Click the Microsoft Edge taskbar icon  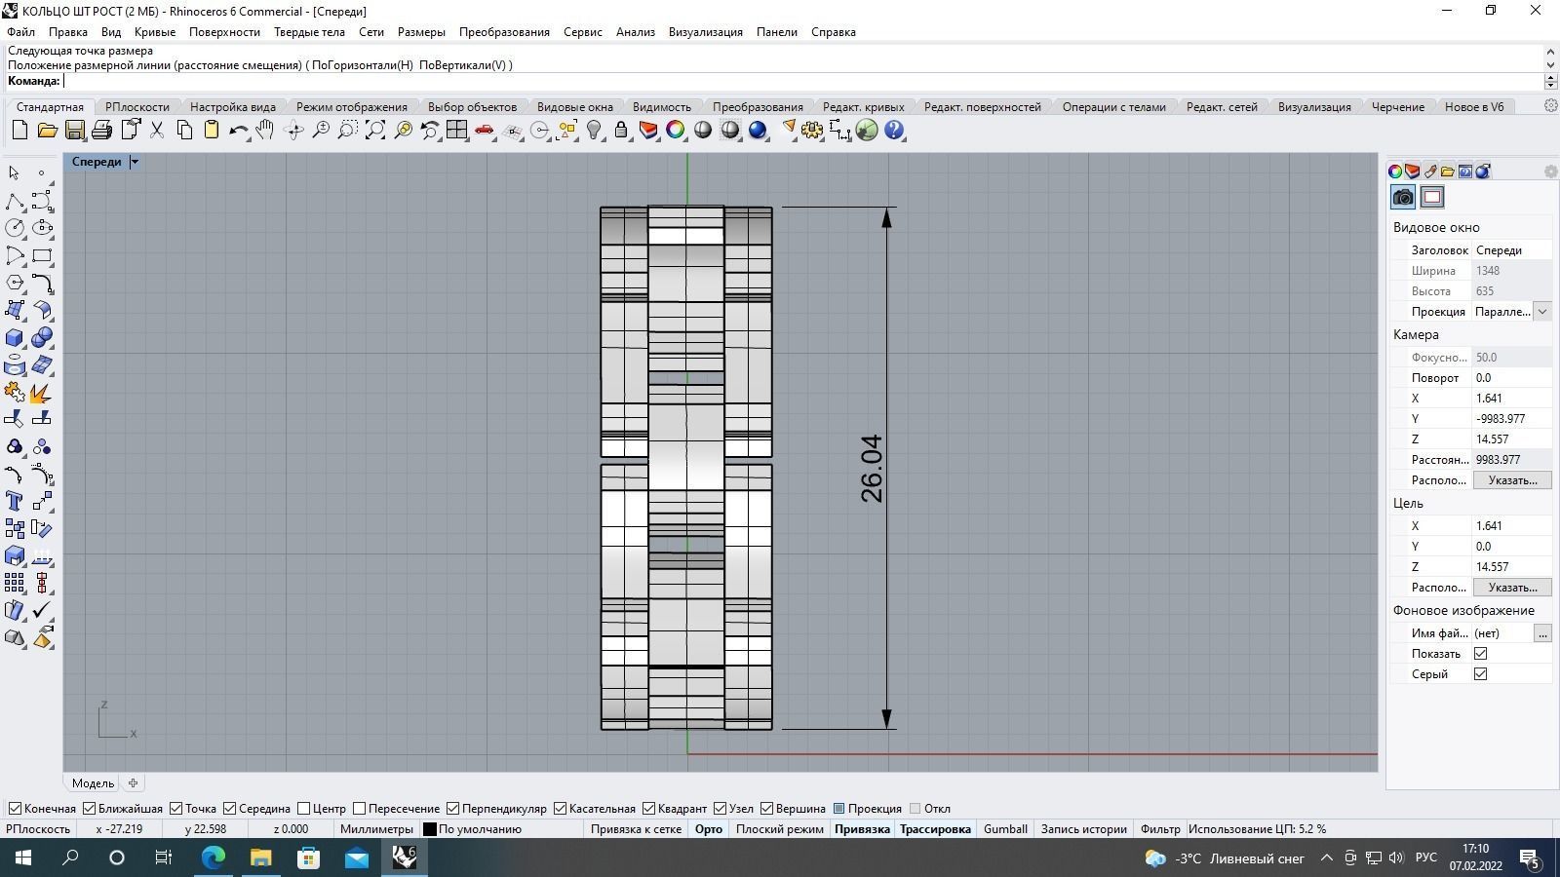tap(214, 858)
